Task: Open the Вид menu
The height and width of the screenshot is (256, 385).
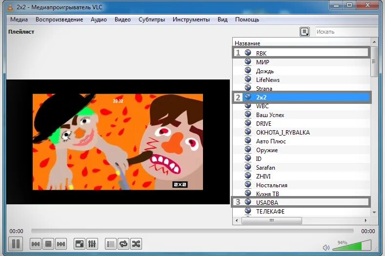Action: (x=223, y=20)
